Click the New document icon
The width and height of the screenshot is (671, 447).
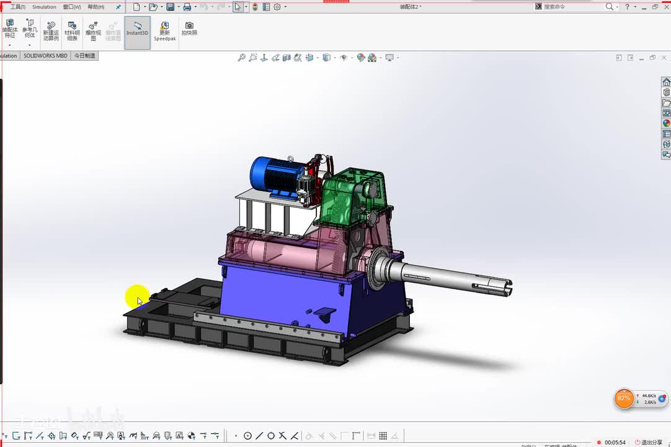[x=136, y=7]
